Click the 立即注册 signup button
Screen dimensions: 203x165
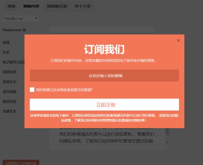click(x=104, y=105)
